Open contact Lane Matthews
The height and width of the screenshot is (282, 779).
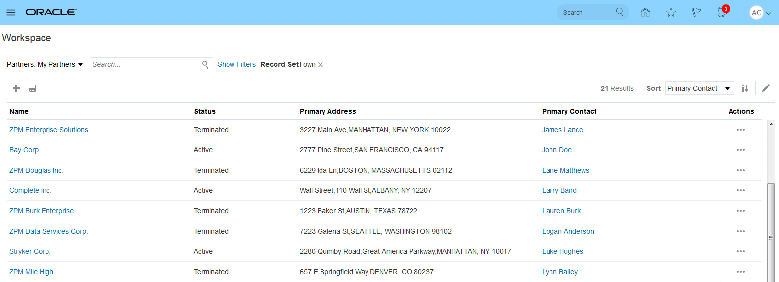coord(565,170)
